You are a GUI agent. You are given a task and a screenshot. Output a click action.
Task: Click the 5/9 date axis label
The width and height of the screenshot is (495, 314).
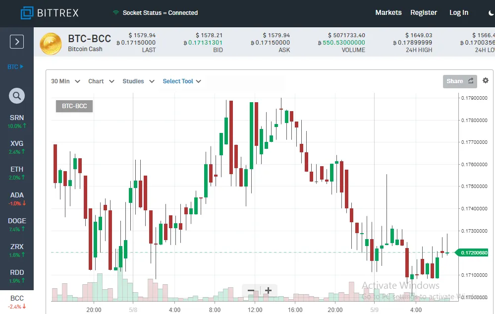[374, 310]
